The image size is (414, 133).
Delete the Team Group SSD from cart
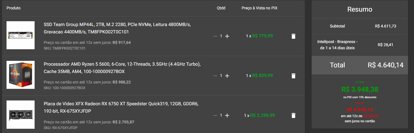pyautogui.click(x=293, y=36)
